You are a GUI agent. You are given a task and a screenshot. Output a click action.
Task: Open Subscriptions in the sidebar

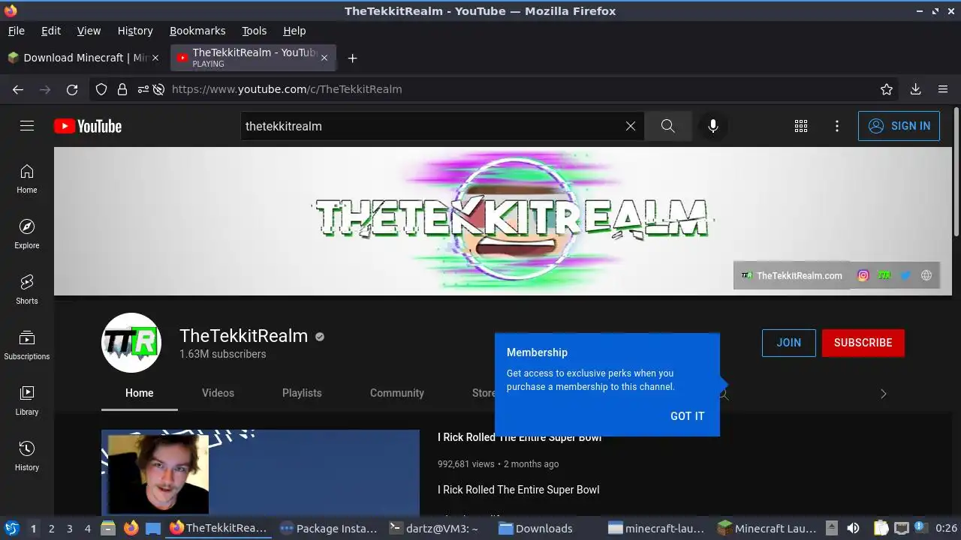pyautogui.click(x=27, y=346)
